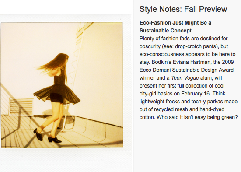
Task: Click the "Eco-Fashion Just Might Be a" headline line
Action: [175, 23]
